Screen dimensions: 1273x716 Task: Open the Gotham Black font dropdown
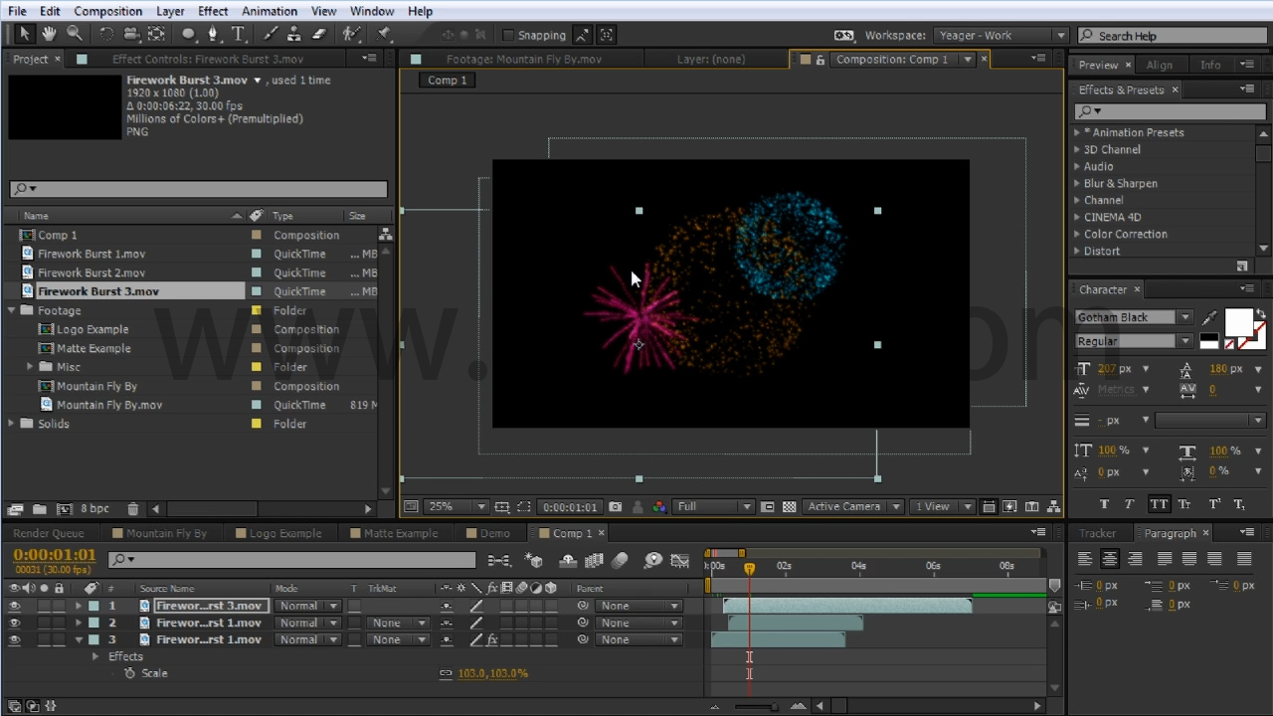[x=1184, y=317]
